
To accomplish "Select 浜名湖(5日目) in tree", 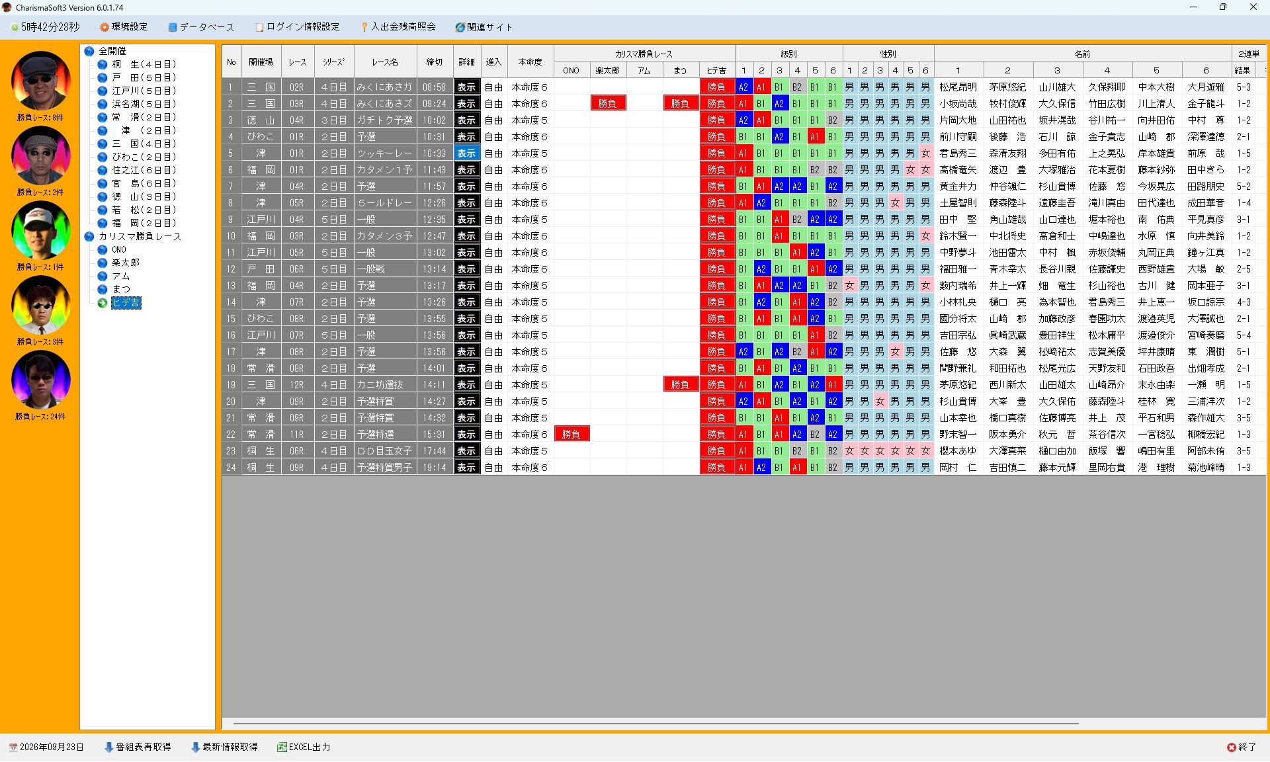I will click(x=144, y=104).
